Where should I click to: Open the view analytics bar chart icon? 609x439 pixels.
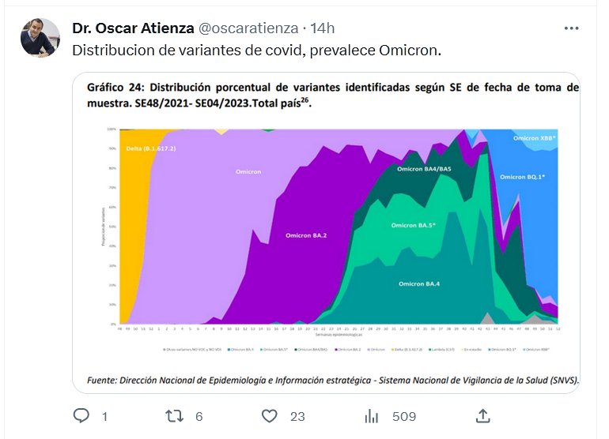[371, 415]
